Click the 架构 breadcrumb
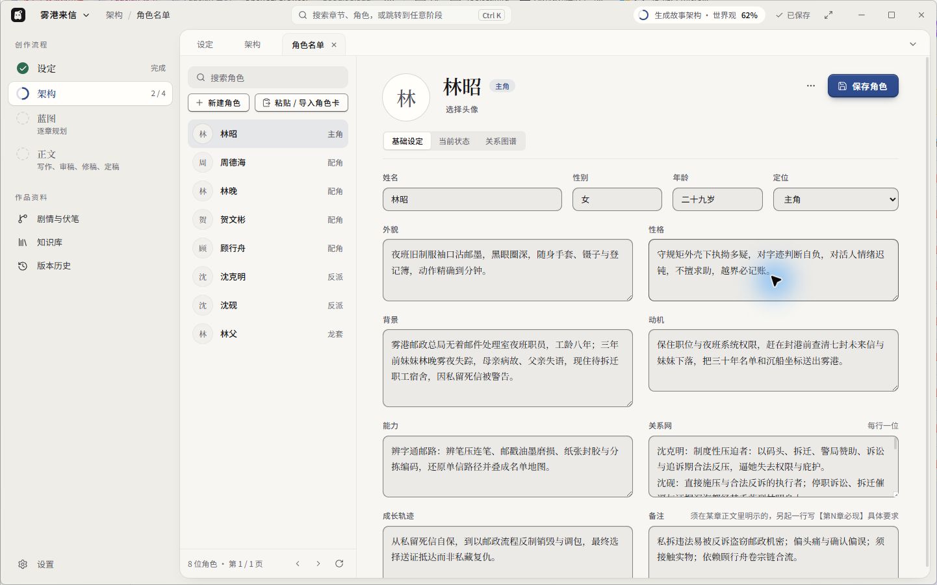Viewport: 937px width, 585px height. [114, 15]
